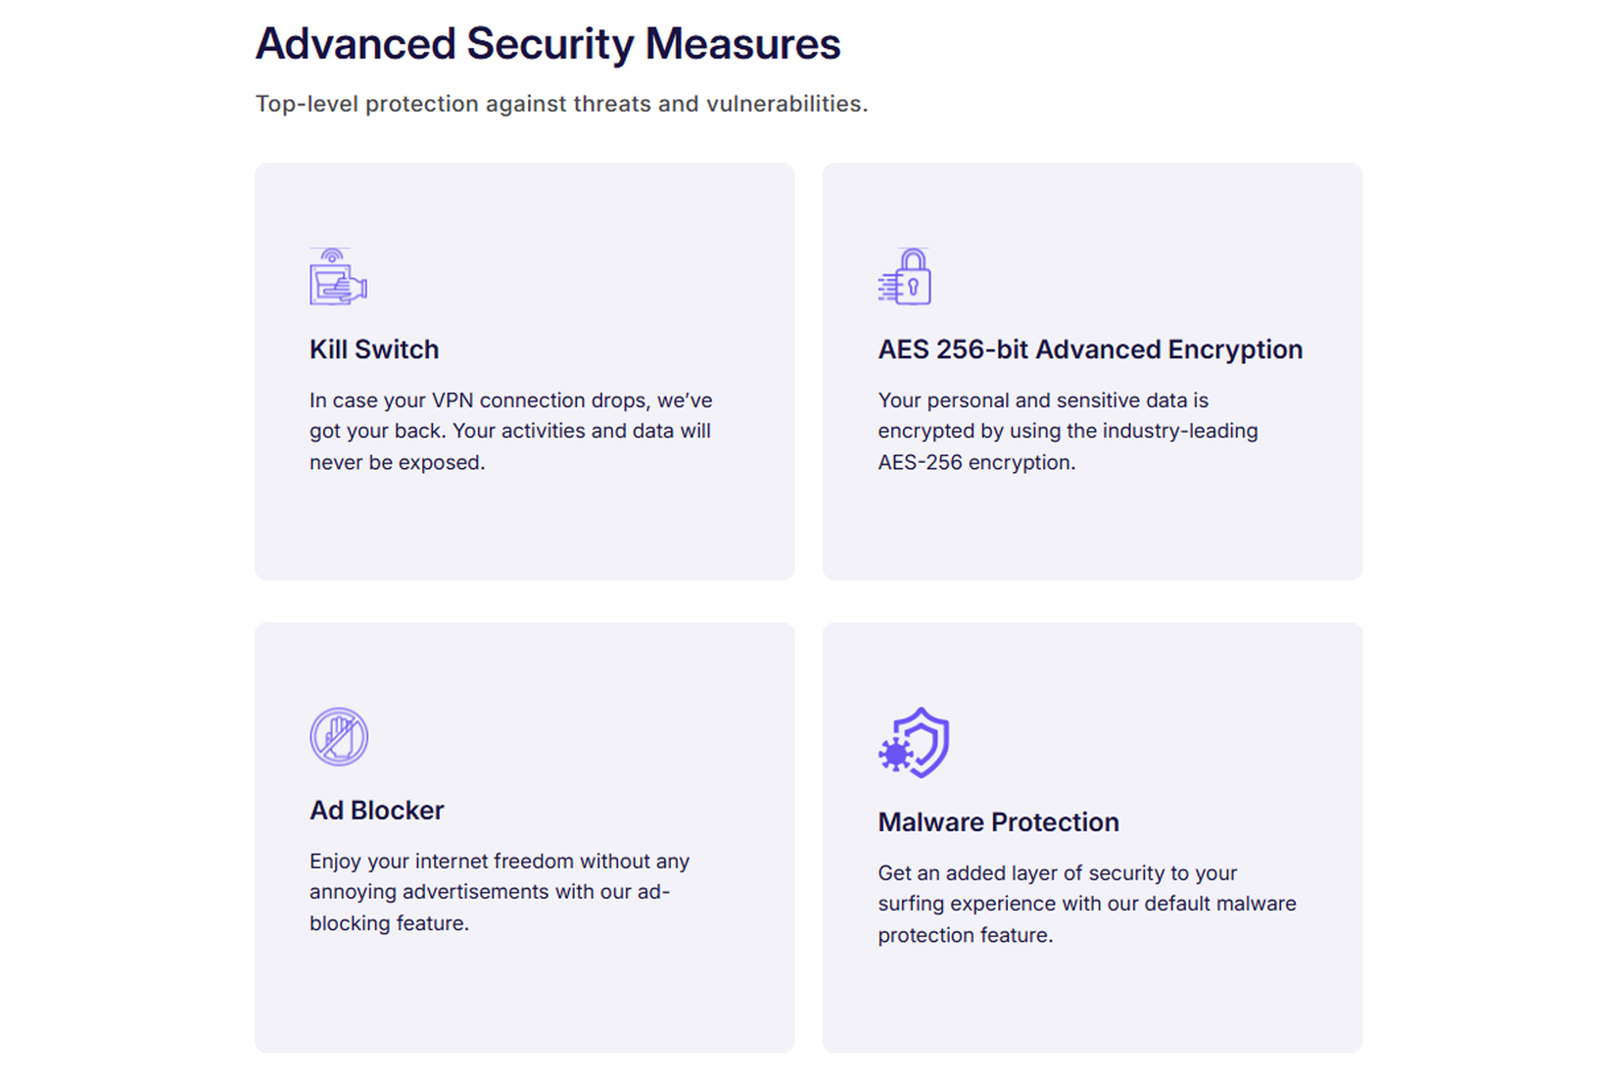Screen dimensions: 1616x1077
Task: Click the words 'blocking feature.'
Action: pos(389,923)
